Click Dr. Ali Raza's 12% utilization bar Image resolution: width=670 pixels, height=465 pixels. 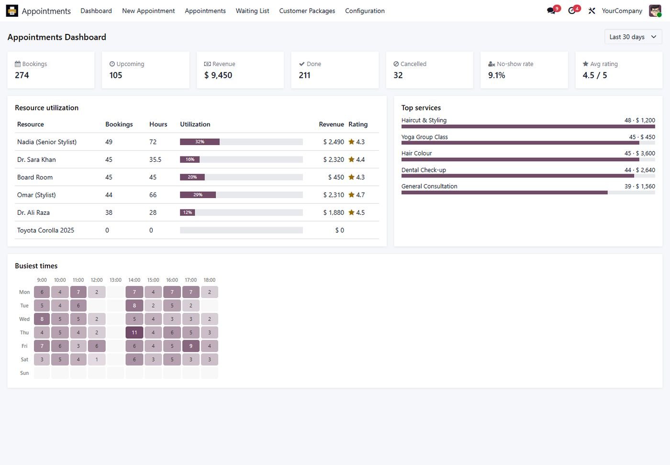click(x=187, y=212)
